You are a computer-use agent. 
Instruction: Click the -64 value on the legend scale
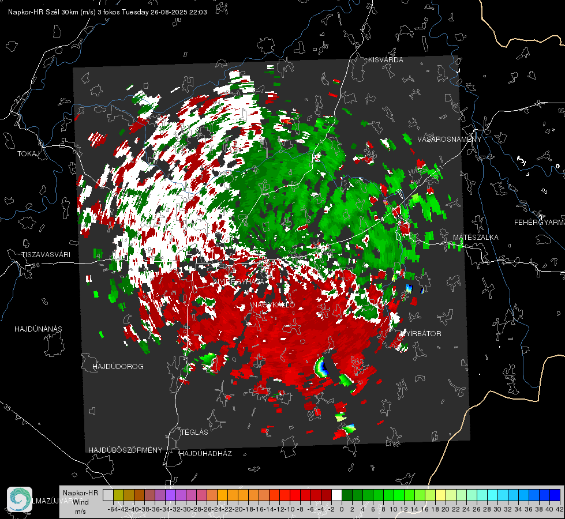pos(113,509)
